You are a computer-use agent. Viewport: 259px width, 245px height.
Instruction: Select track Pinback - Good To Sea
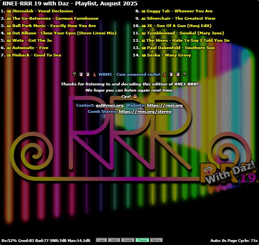point(37,55)
